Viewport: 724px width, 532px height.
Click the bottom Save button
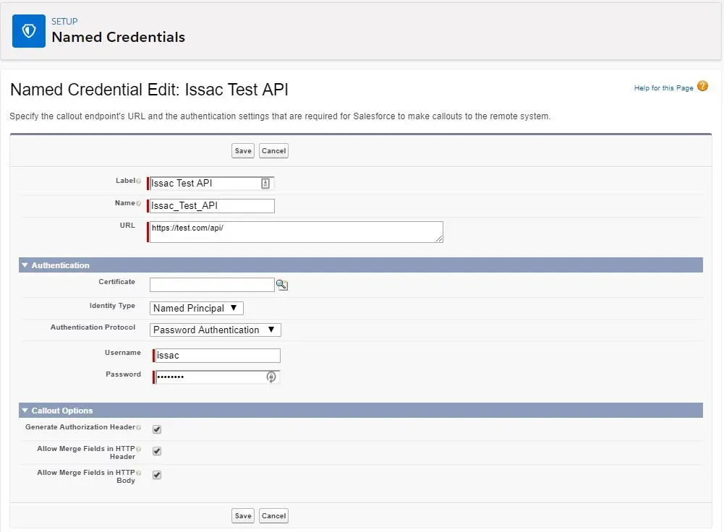click(x=243, y=516)
